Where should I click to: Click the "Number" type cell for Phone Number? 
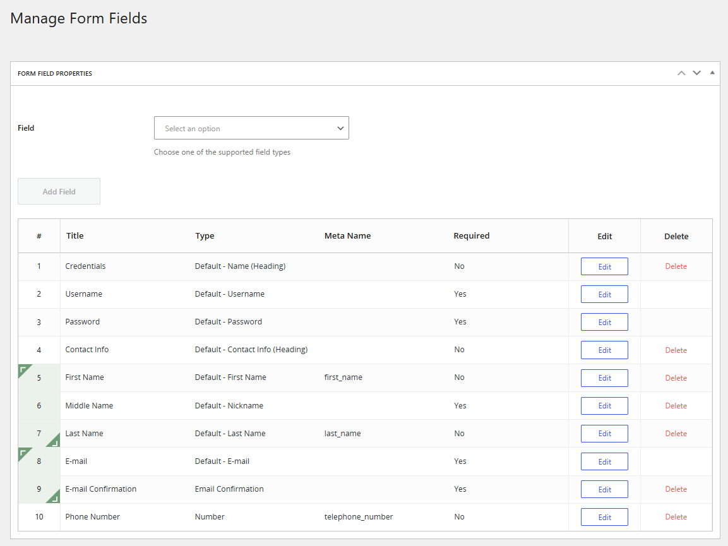click(210, 517)
